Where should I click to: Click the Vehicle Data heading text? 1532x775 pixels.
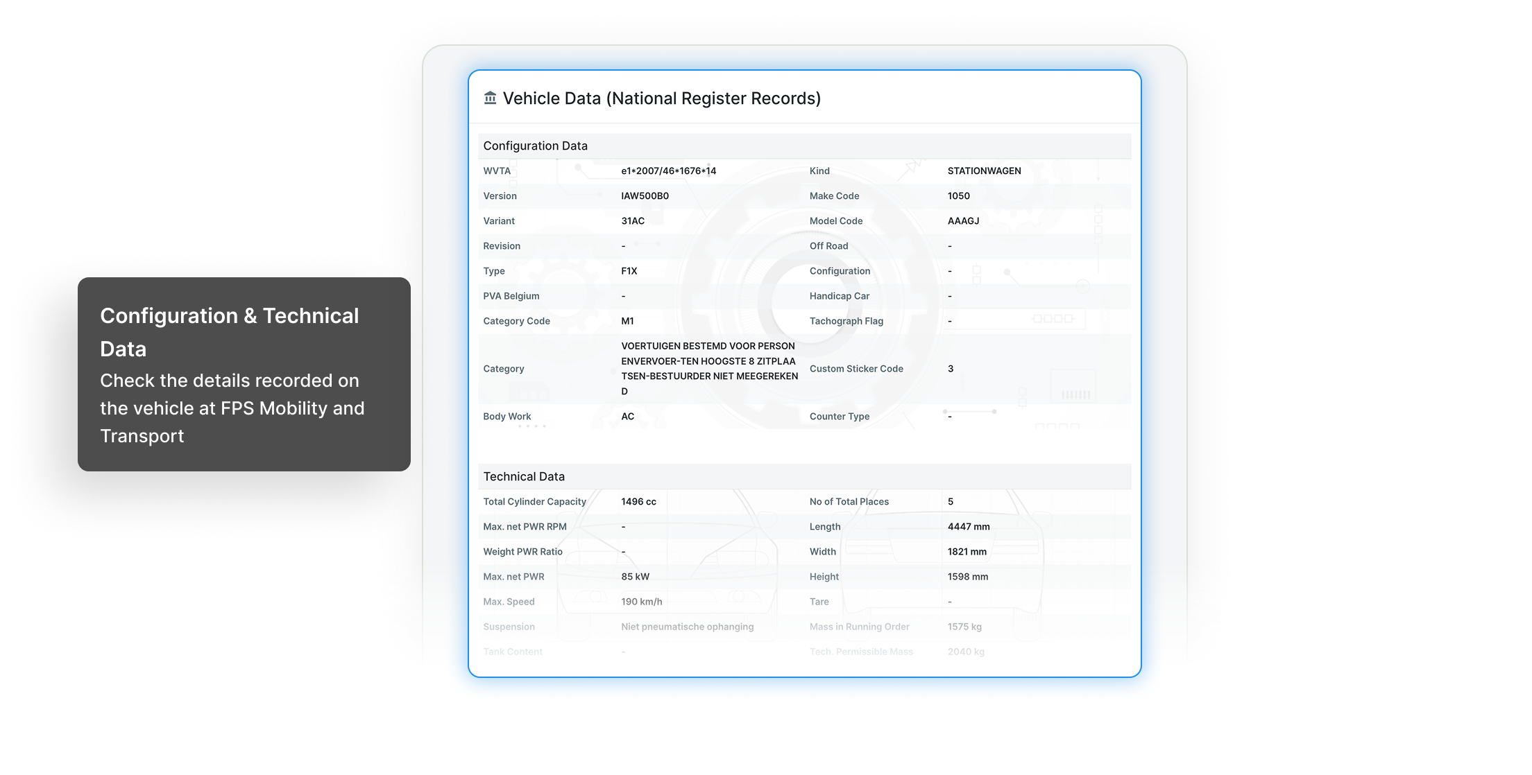pyautogui.click(x=661, y=98)
